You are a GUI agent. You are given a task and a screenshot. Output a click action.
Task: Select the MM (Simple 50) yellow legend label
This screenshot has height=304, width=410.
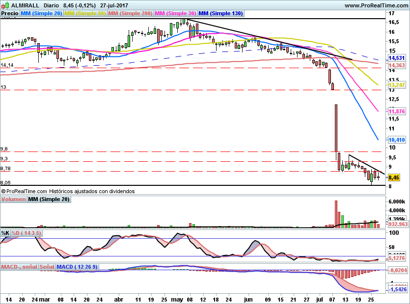[x=85, y=13]
